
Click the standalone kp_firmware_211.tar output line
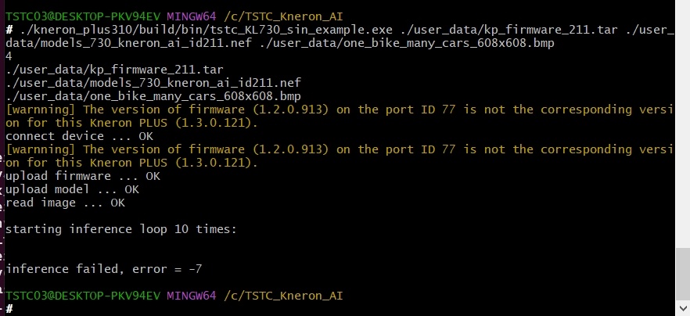[114, 70]
